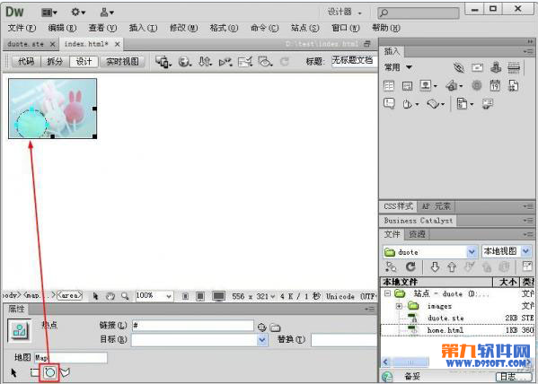Insert Date using calendar icon
This screenshot has width=538, height=384.
coord(495,85)
